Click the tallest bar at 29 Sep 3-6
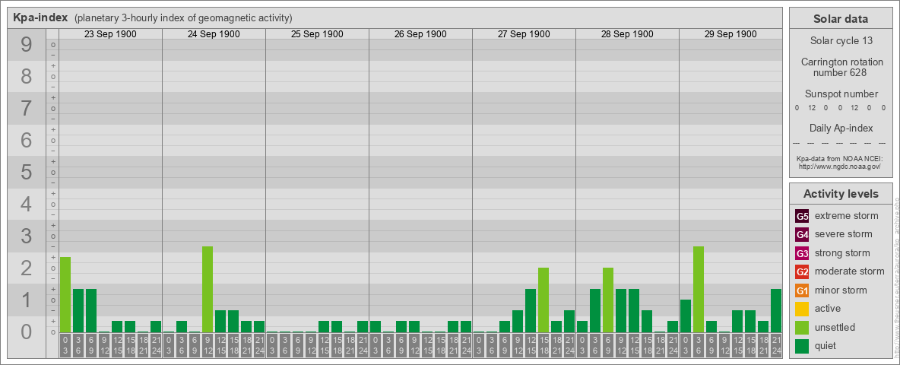This screenshot has width=900, height=365. click(x=699, y=290)
